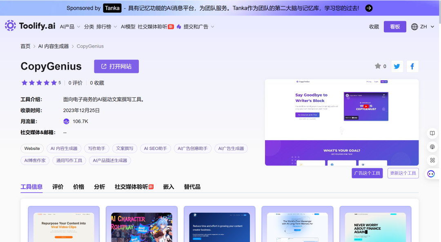The width and height of the screenshot is (441, 242).
Task: Open the Never Worry About Finance card
Action: coord(376,224)
